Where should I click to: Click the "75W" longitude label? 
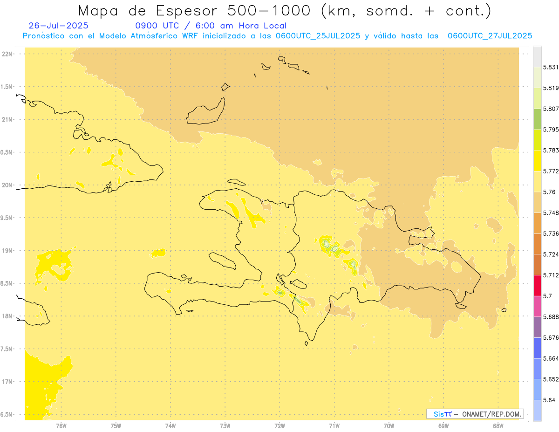(x=116, y=425)
